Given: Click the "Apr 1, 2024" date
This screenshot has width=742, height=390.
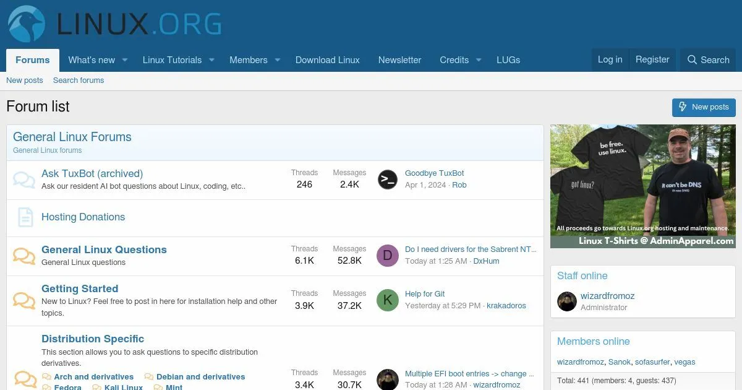Looking at the screenshot, I should coord(425,185).
